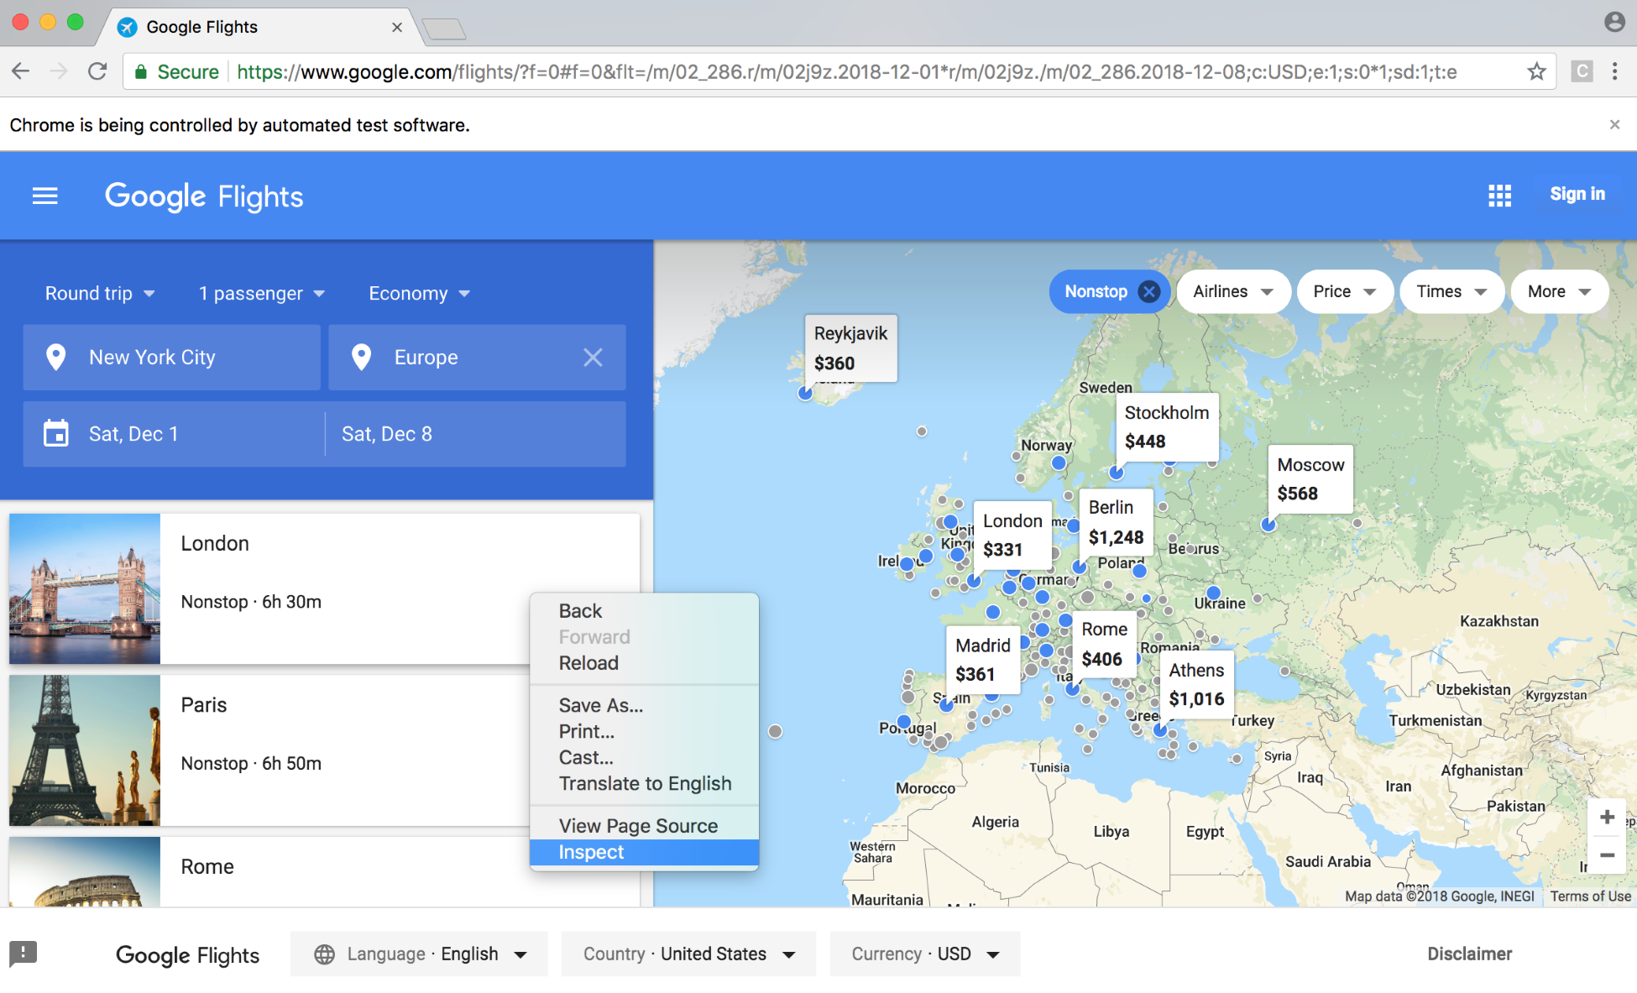The width and height of the screenshot is (1637, 993).
Task: Choose Print... in context menu
Action: 644,732
